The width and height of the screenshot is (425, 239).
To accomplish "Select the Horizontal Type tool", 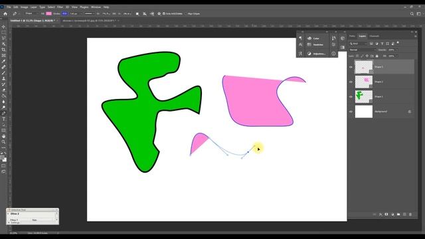I will (x=3, y=119).
